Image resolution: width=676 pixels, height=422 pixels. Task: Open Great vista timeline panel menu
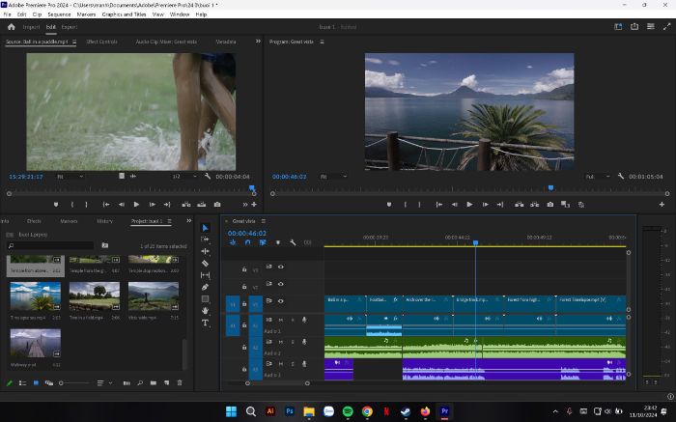[264, 221]
